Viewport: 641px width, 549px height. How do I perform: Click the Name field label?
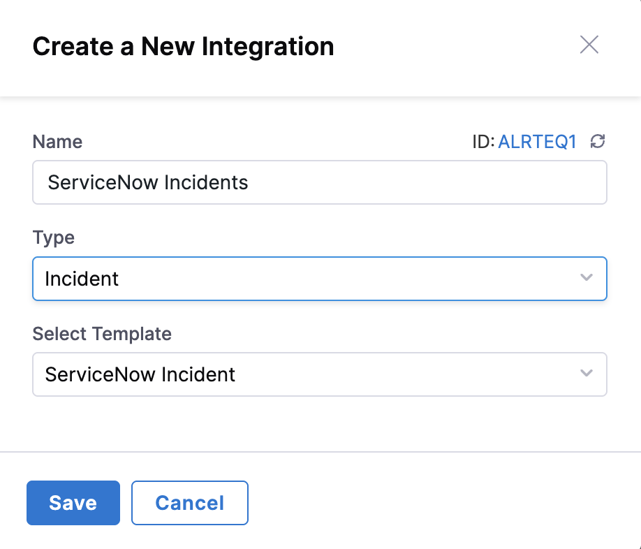(x=57, y=142)
